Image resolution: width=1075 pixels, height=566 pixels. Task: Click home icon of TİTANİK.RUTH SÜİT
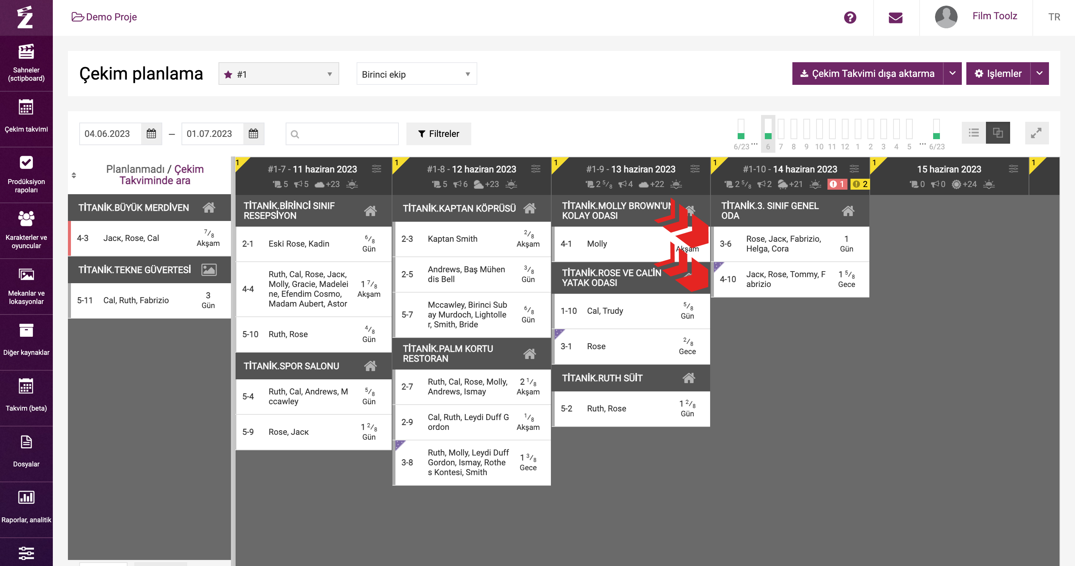pos(689,378)
